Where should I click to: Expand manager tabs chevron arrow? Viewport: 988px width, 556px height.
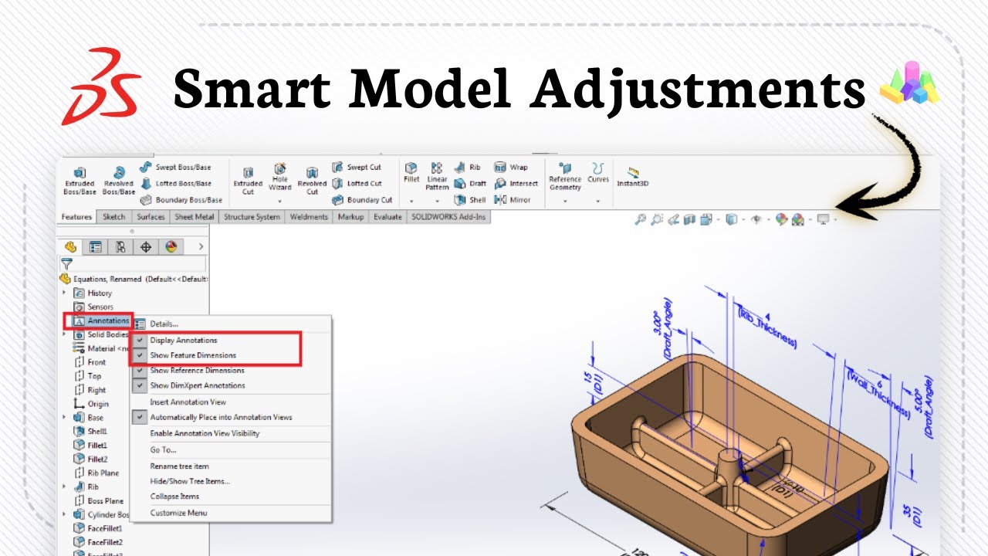201,247
